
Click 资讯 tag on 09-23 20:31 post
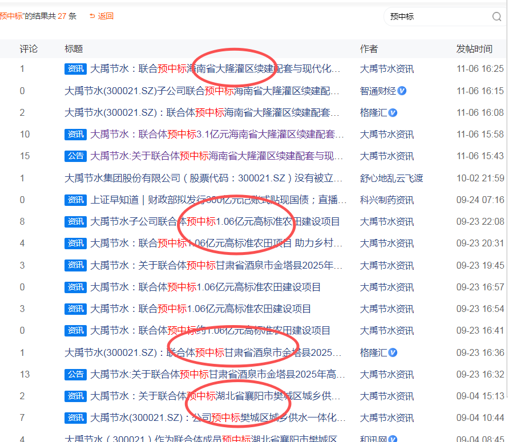point(75,243)
